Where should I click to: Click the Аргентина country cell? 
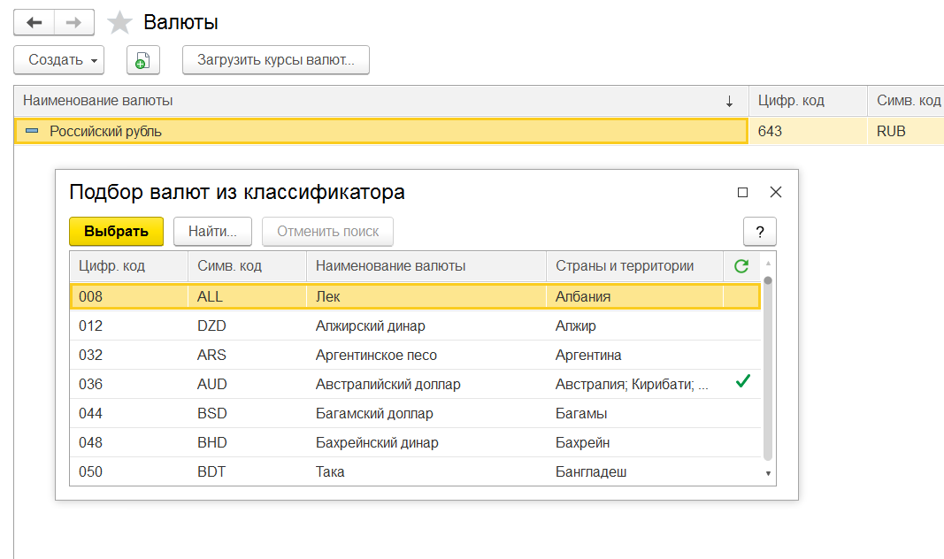click(634, 355)
